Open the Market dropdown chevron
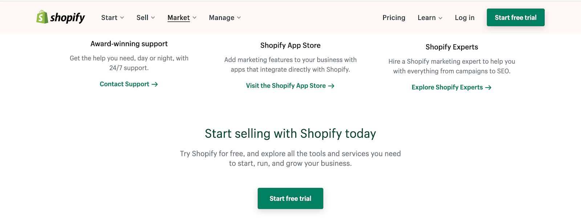 tap(195, 18)
